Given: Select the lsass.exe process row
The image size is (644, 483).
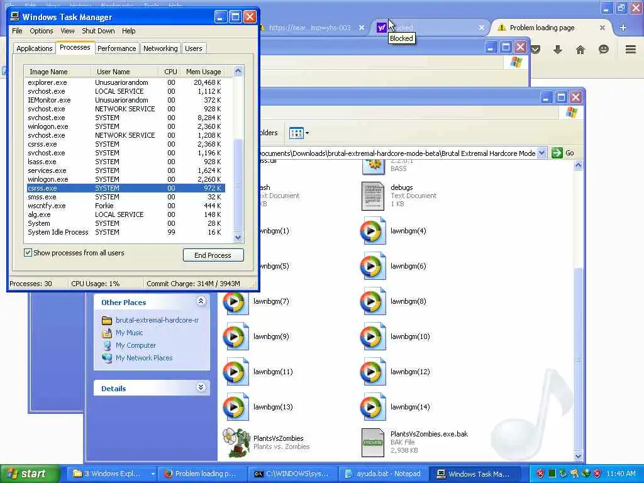Looking at the screenshot, I should [x=125, y=162].
